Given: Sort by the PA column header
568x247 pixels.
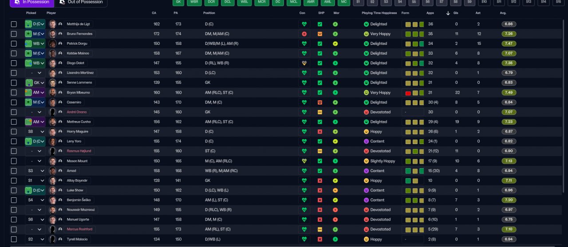Looking at the screenshot, I should pos(176,13).
